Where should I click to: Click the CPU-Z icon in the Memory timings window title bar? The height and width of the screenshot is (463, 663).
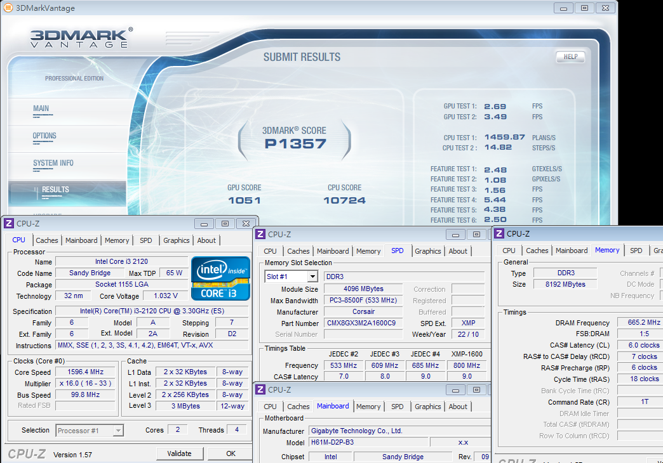click(x=499, y=234)
